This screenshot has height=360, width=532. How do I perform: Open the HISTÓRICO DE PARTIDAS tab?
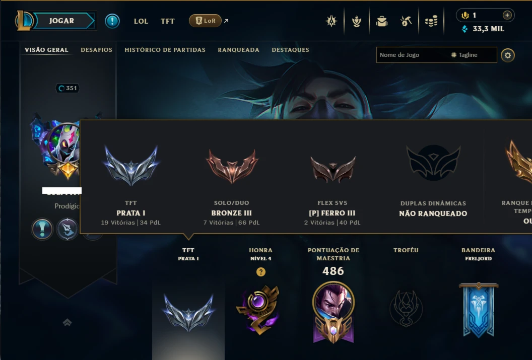click(x=165, y=50)
